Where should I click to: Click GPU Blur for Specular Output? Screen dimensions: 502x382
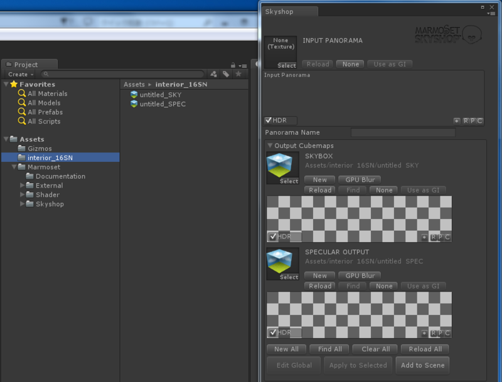click(360, 276)
